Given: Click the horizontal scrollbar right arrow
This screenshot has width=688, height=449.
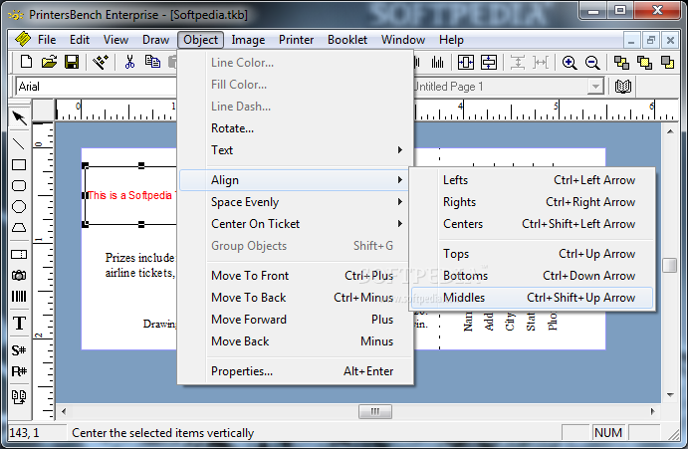Looking at the screenshot, I should (x=653, y=412).
